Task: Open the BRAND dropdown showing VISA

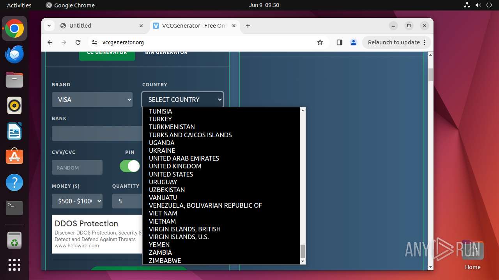Action: [93, 100]
